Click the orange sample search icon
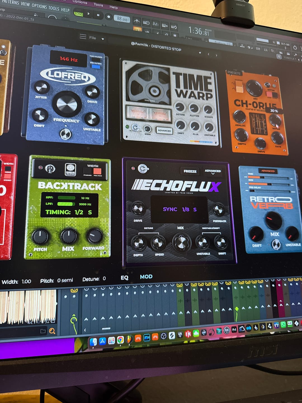This screenshot has width=302, height=403. [52, 331]
